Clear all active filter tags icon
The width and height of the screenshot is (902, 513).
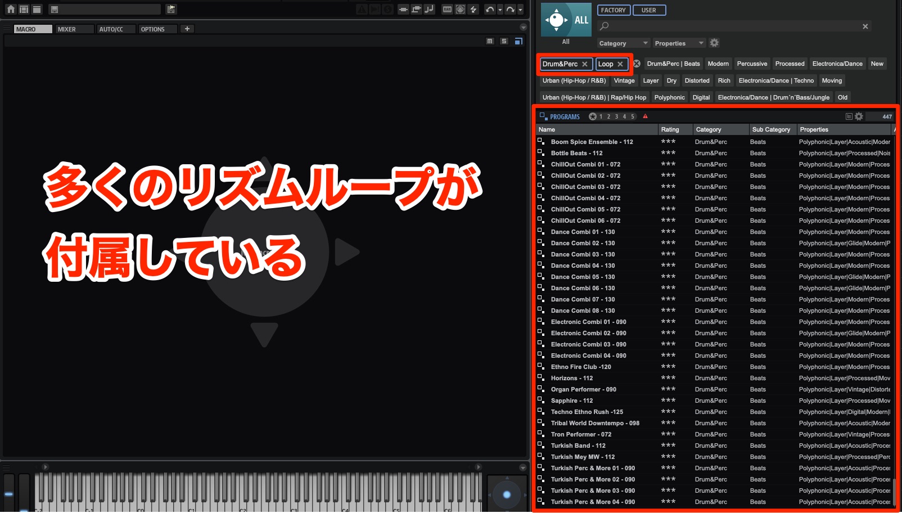[637, 64]
